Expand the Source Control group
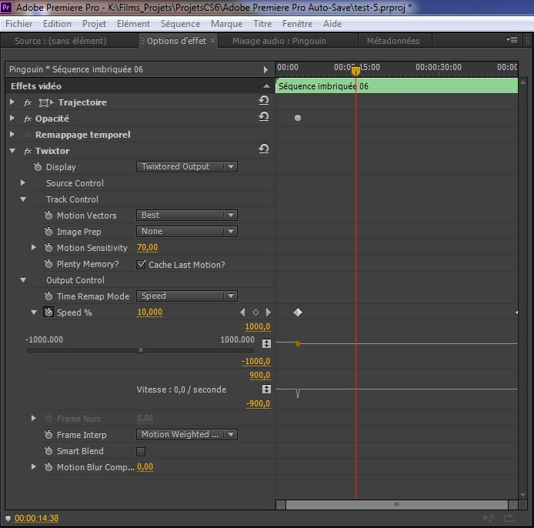534x528 pixels. point(23,182)
